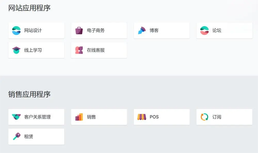
Task: Click the 租赁 key icon
Action: click(x=17, y=137)
